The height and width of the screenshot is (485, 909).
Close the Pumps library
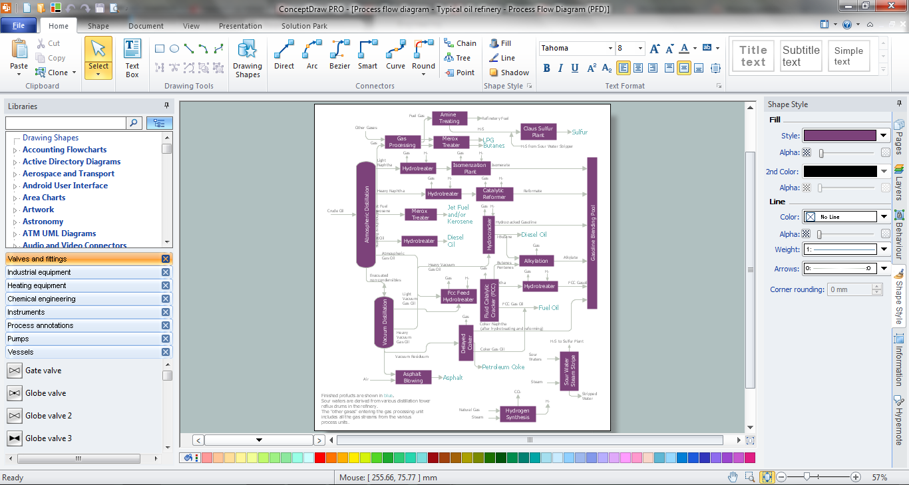[x=166, y=339]
